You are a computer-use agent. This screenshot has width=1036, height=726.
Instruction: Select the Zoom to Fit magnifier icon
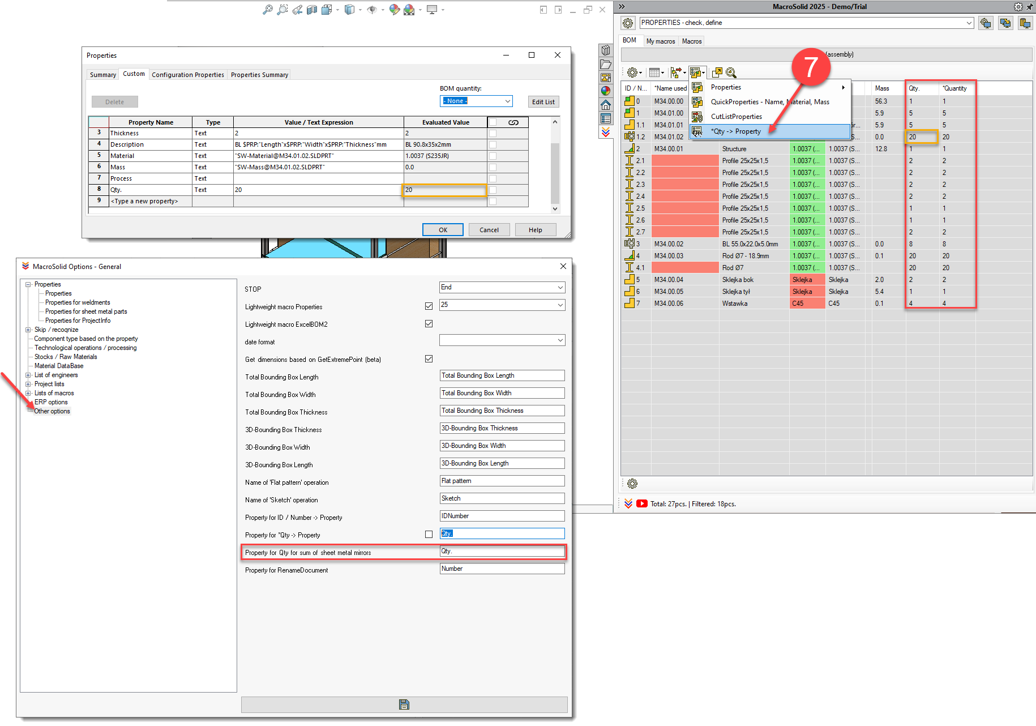[268, 10]
